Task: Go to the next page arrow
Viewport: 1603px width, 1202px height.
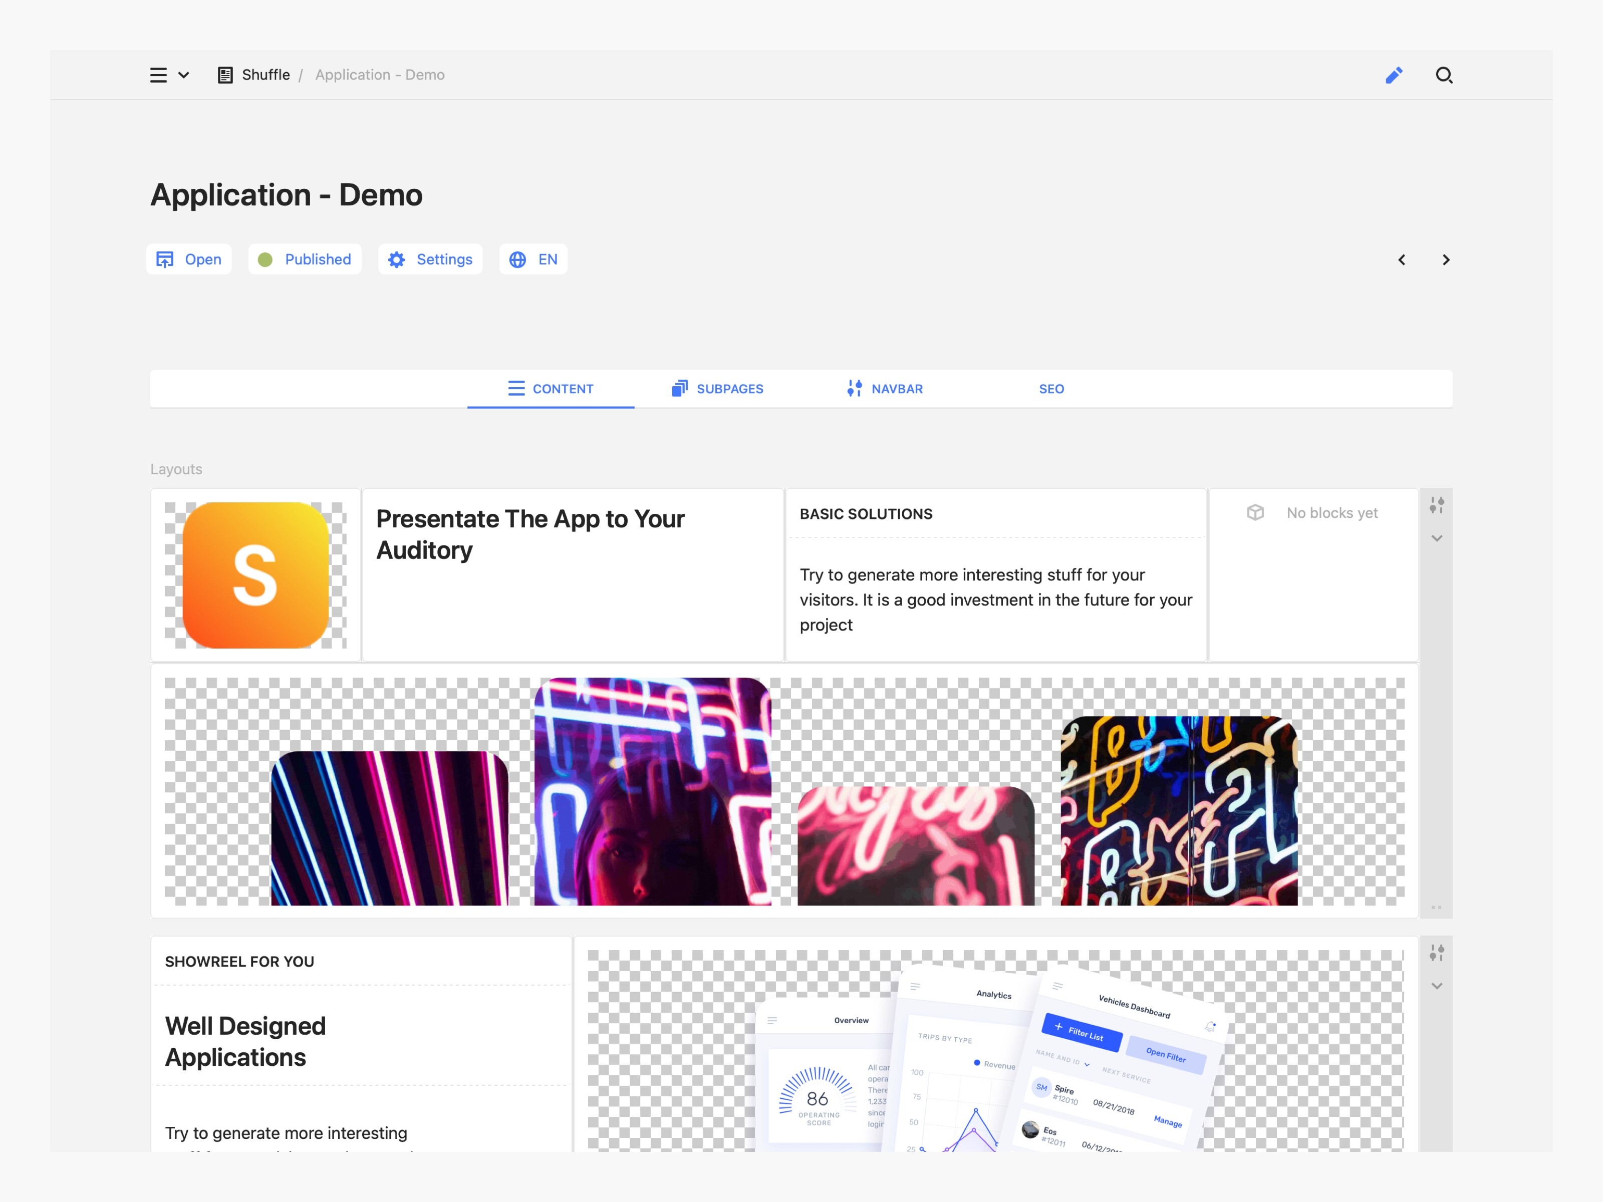Action: (x=1446, y=259)
